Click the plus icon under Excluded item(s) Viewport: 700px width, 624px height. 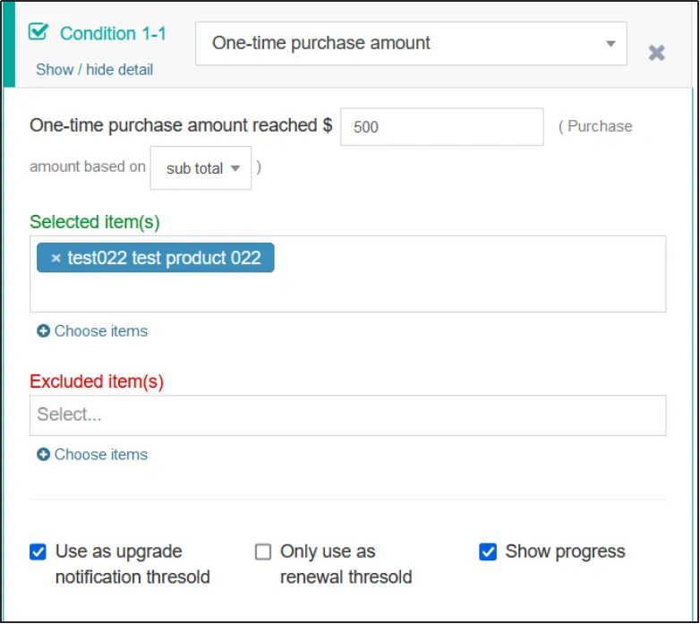click(43, 455)
